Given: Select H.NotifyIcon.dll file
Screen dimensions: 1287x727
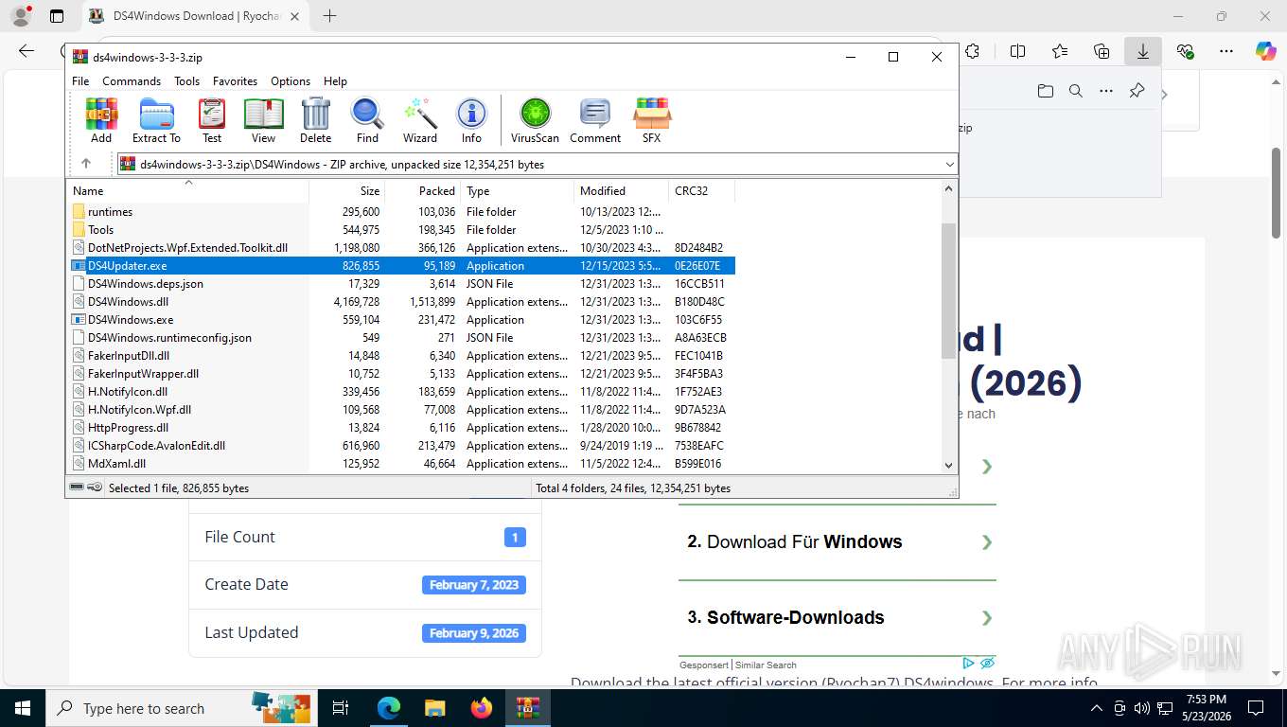Looking at the screenshot, I should point(401,392).
